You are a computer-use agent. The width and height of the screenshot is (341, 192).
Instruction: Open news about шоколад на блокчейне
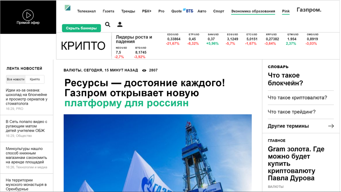click(x=26, y=97)
